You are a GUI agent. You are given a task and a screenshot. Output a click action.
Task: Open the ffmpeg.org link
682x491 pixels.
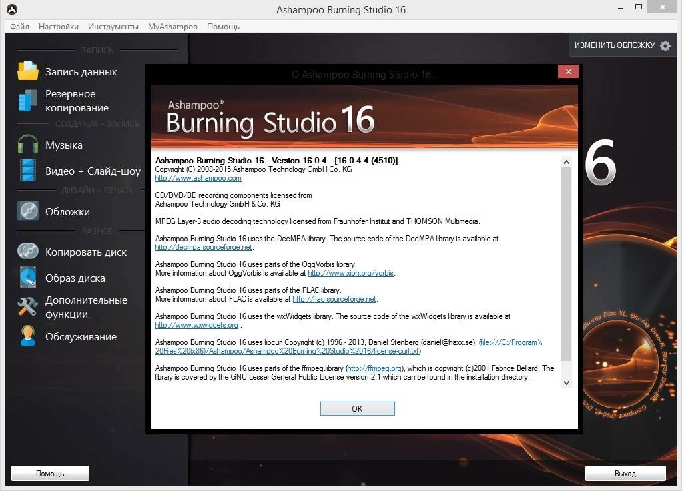point(375,368)
